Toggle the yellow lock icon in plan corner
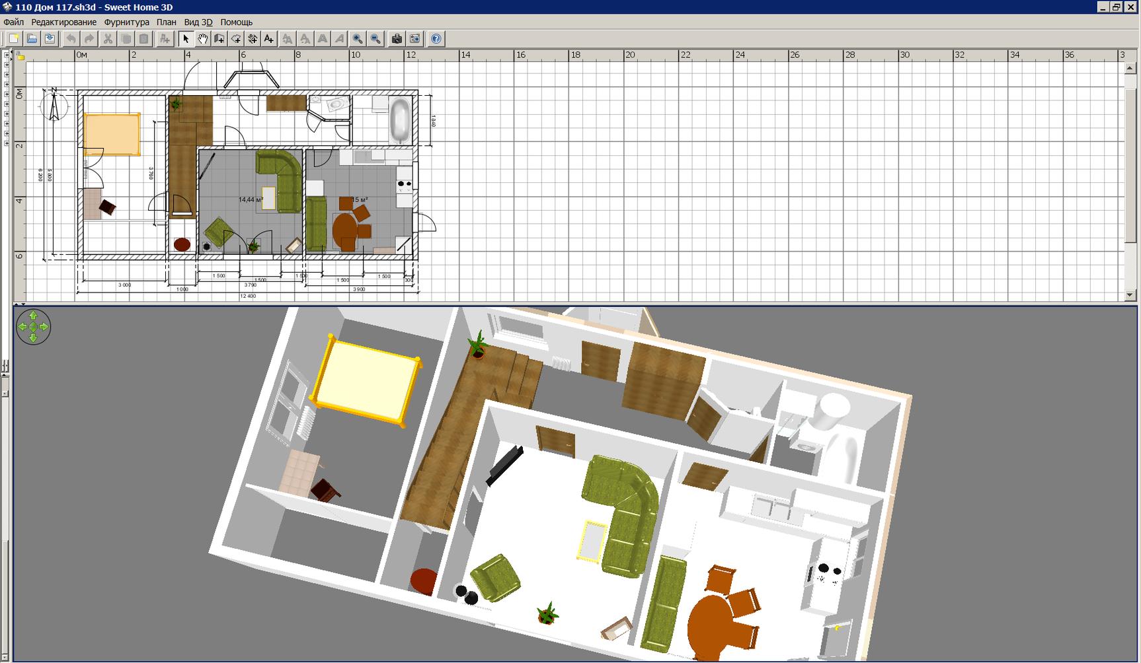The width and height of the screenshot is (1141, 663). (x=21, y=57)
